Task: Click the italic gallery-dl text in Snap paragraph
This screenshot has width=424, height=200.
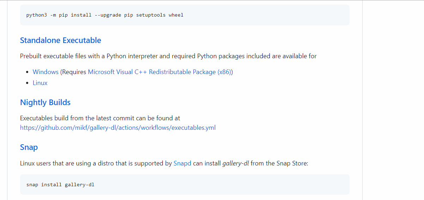Action: [x=236, y=164]
